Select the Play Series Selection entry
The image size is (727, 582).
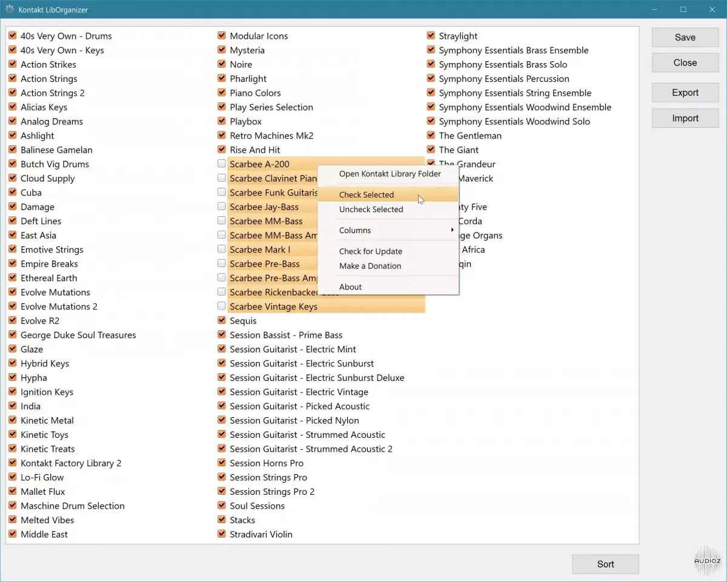pyautogui.click(x=271, y=107)
